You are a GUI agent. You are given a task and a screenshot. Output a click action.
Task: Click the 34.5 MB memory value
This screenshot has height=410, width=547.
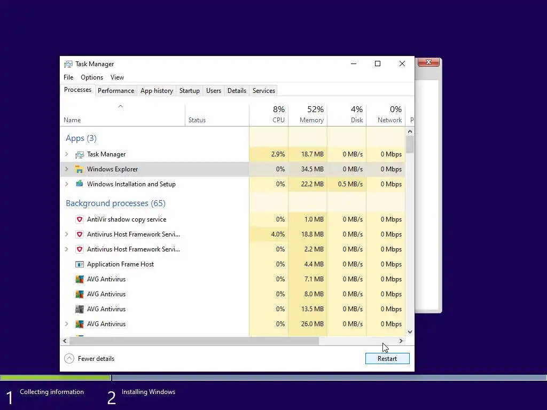(x=312, y=169)
